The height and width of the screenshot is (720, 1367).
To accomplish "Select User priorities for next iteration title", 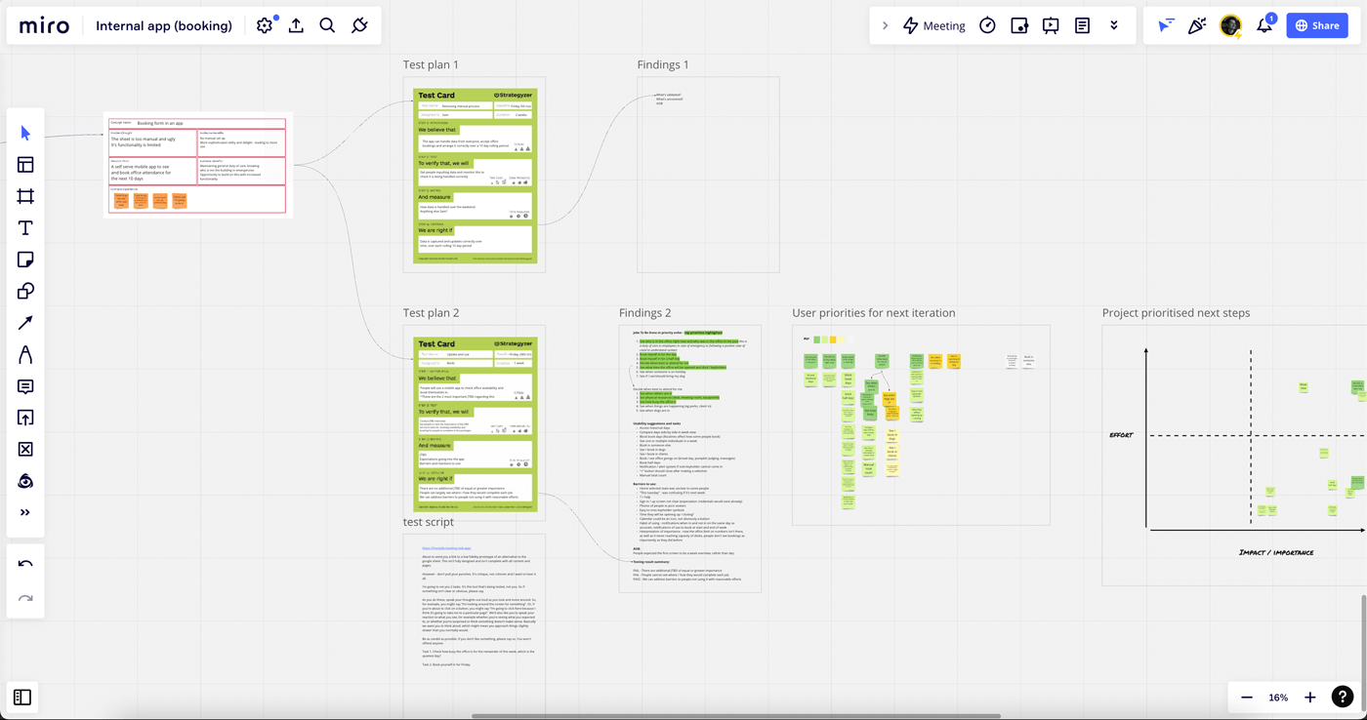I will [874, 313].
